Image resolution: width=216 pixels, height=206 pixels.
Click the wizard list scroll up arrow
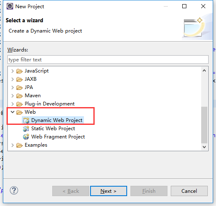click(x=204, y=70)
